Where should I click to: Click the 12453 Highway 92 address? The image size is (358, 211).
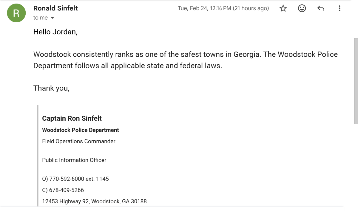94,201
